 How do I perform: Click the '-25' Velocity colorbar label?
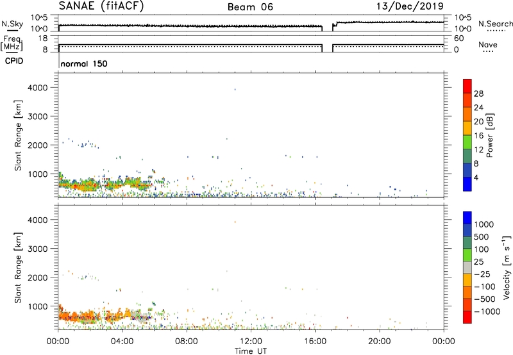[482, 274]
